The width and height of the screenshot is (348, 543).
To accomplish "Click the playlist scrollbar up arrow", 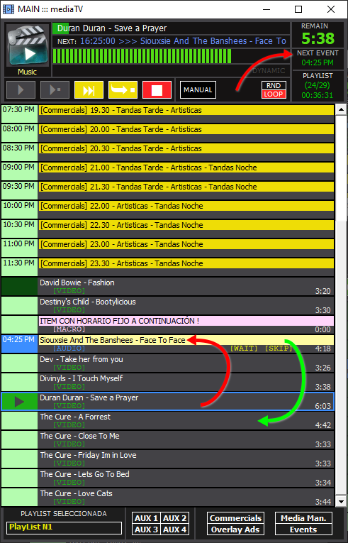I will click(x=341, y=110).
